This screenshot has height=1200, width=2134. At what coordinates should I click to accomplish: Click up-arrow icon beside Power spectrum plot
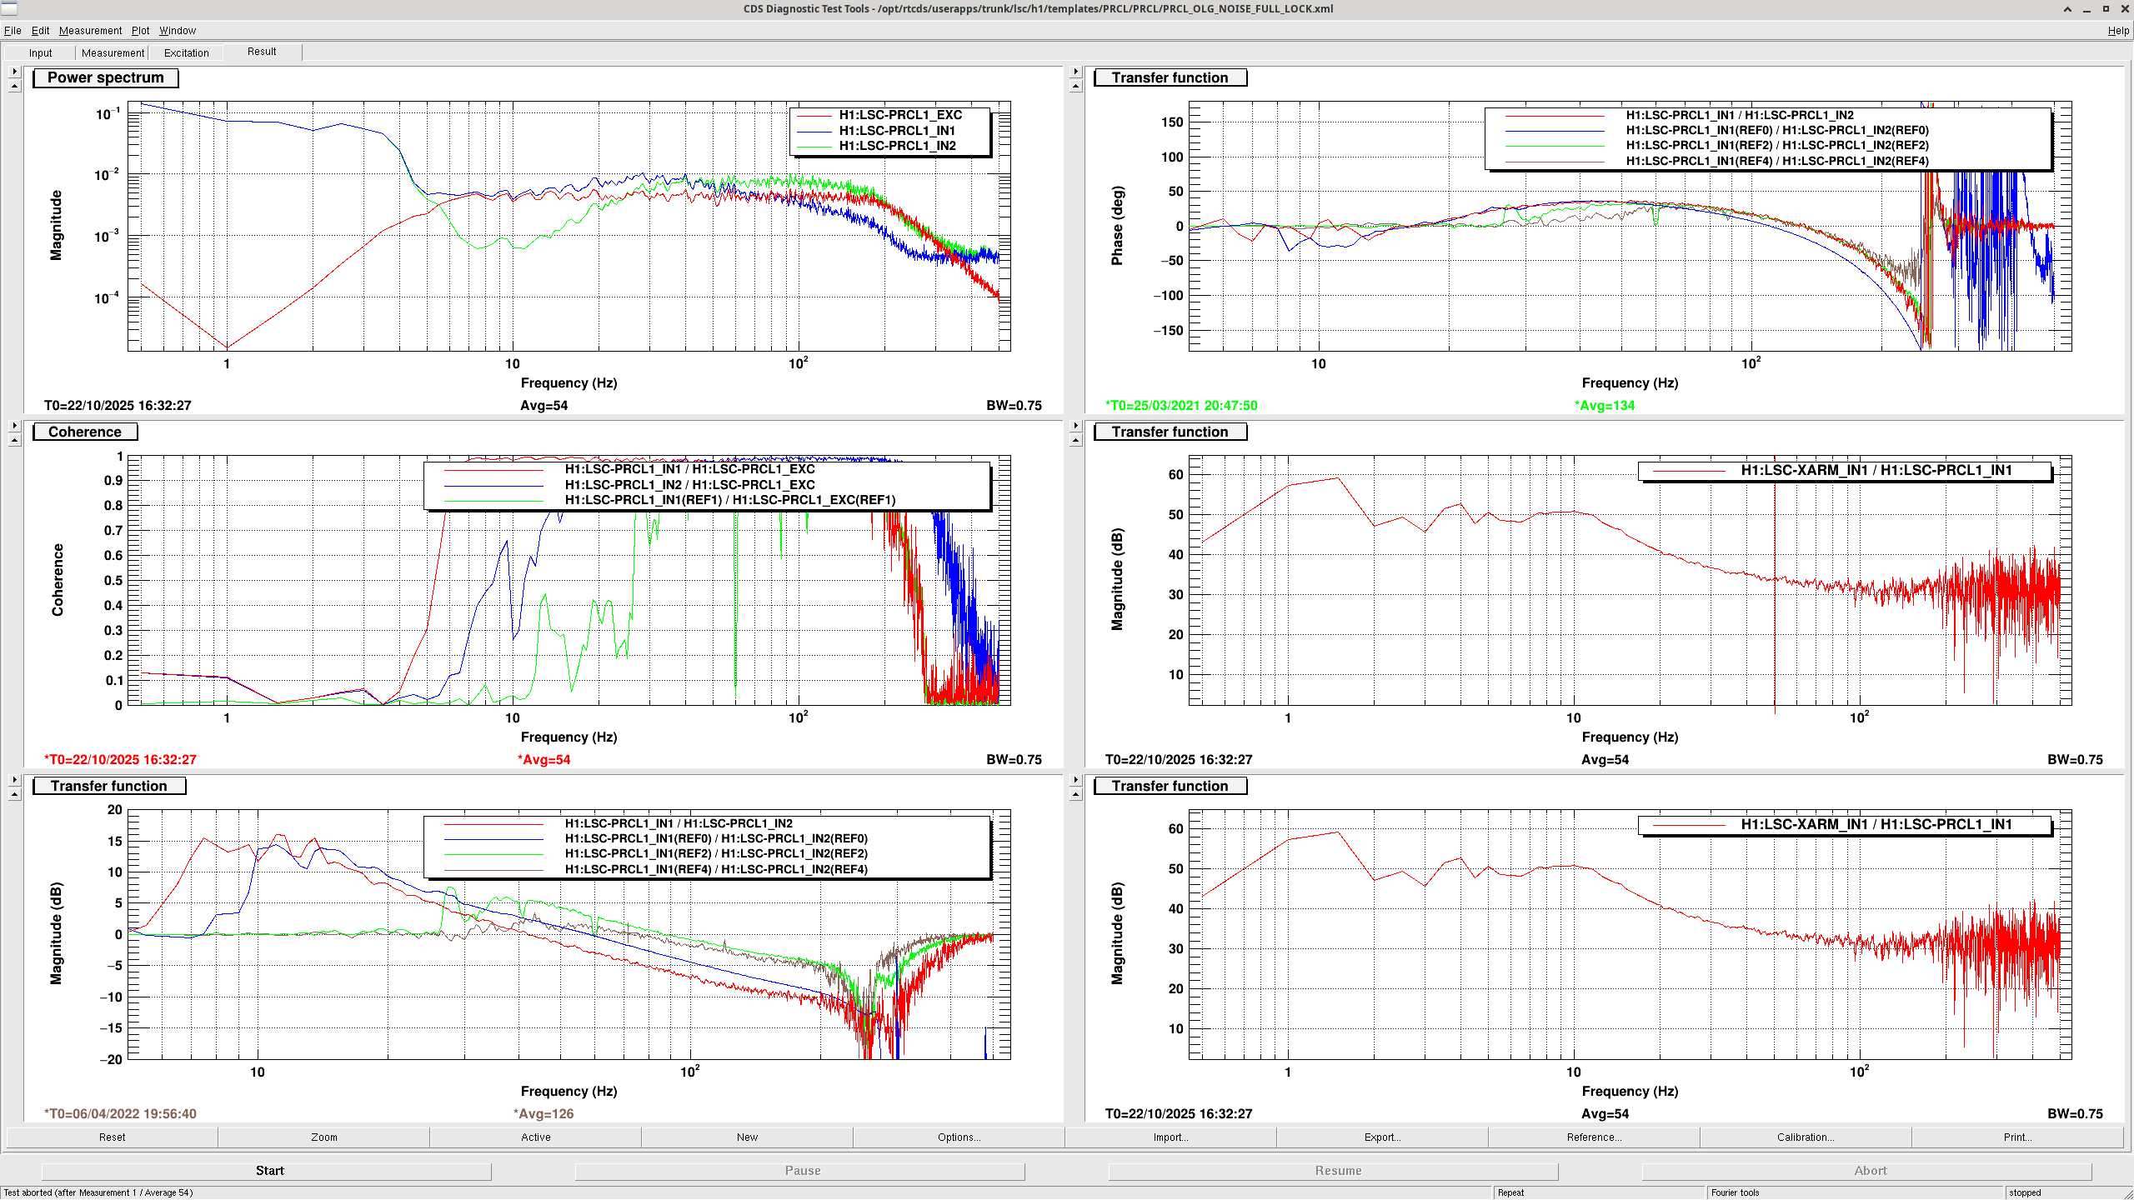(14, 87)
